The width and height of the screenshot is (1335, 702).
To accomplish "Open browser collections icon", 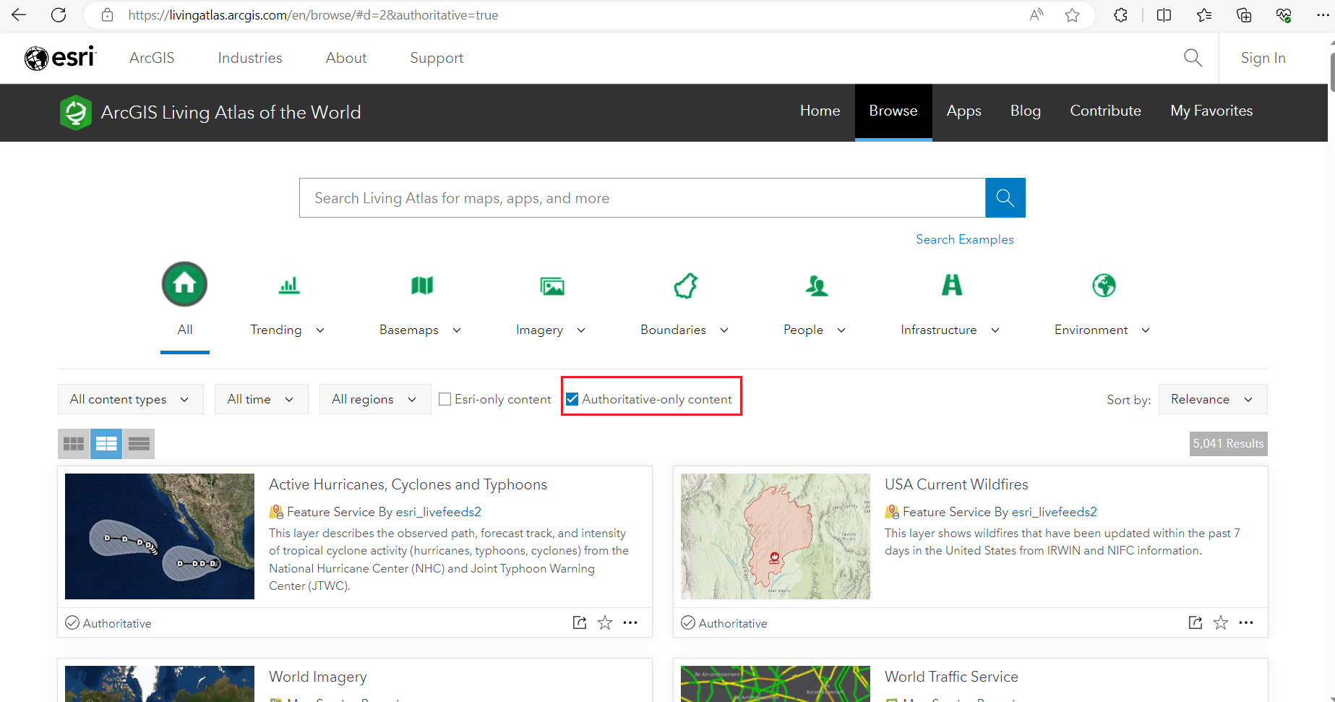I will coord(1244,15).
